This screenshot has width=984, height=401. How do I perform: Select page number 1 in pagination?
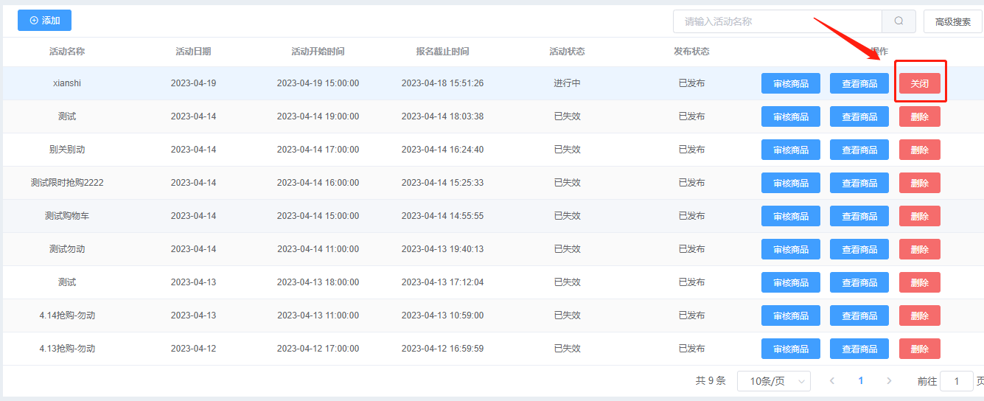[x=861, y=381]
